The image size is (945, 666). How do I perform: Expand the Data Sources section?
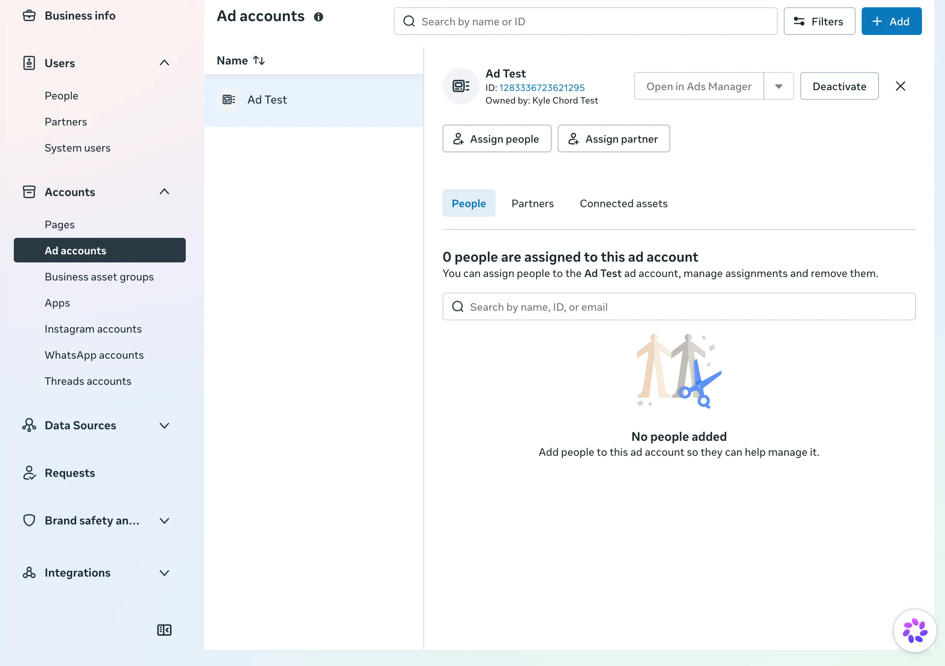click(x=164, y=425)
